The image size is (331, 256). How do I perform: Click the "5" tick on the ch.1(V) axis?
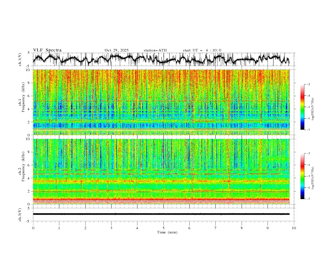28,53
